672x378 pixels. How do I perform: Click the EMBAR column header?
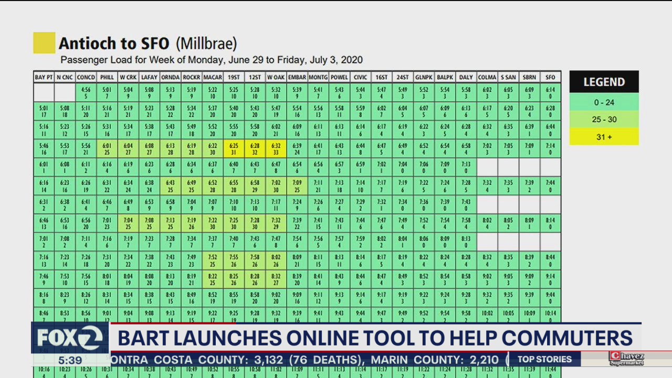[297, 77]
